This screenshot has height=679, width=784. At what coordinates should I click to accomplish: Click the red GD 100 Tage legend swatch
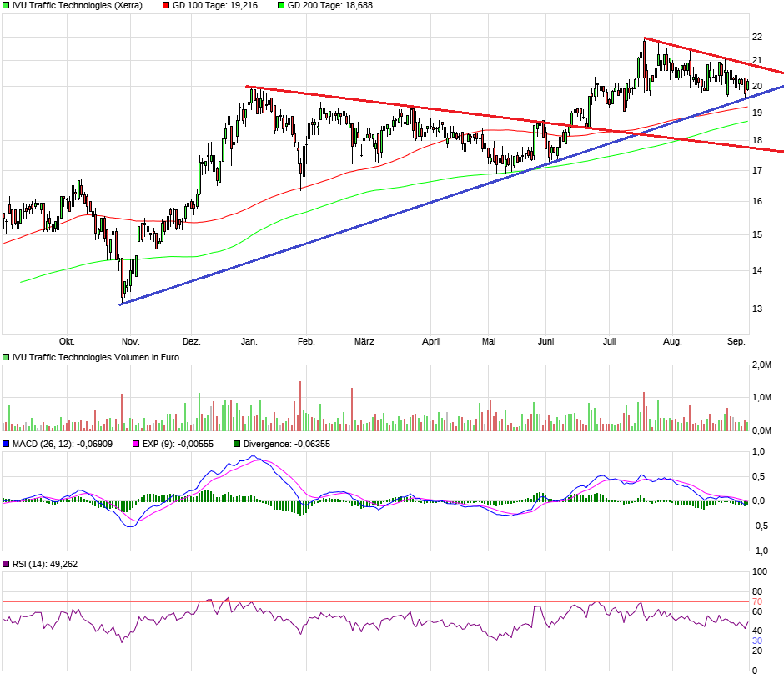pyautogui.click(x=166, y=6)
